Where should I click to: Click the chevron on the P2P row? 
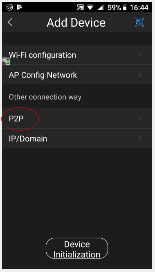point(139,118)
